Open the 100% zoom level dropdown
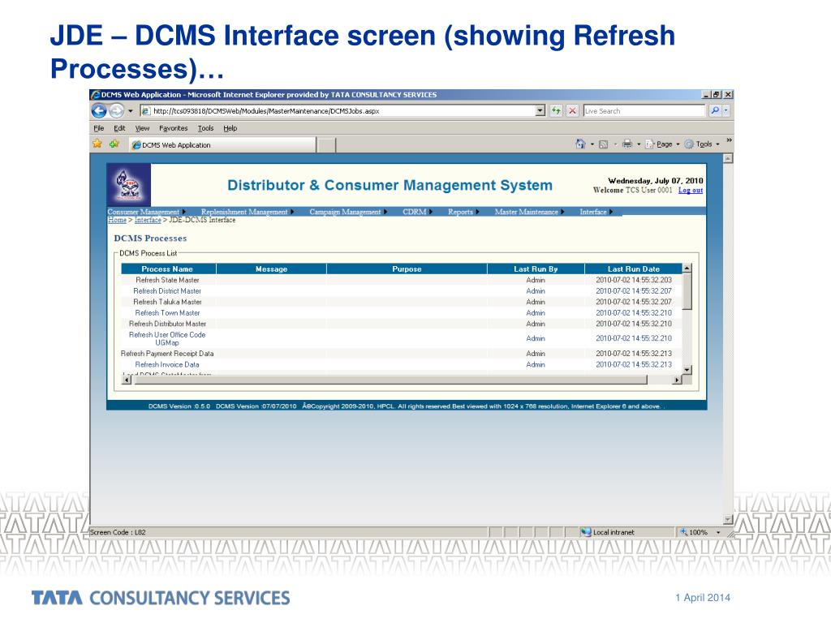This screenshot has height=623, width=831. (718, 532)
